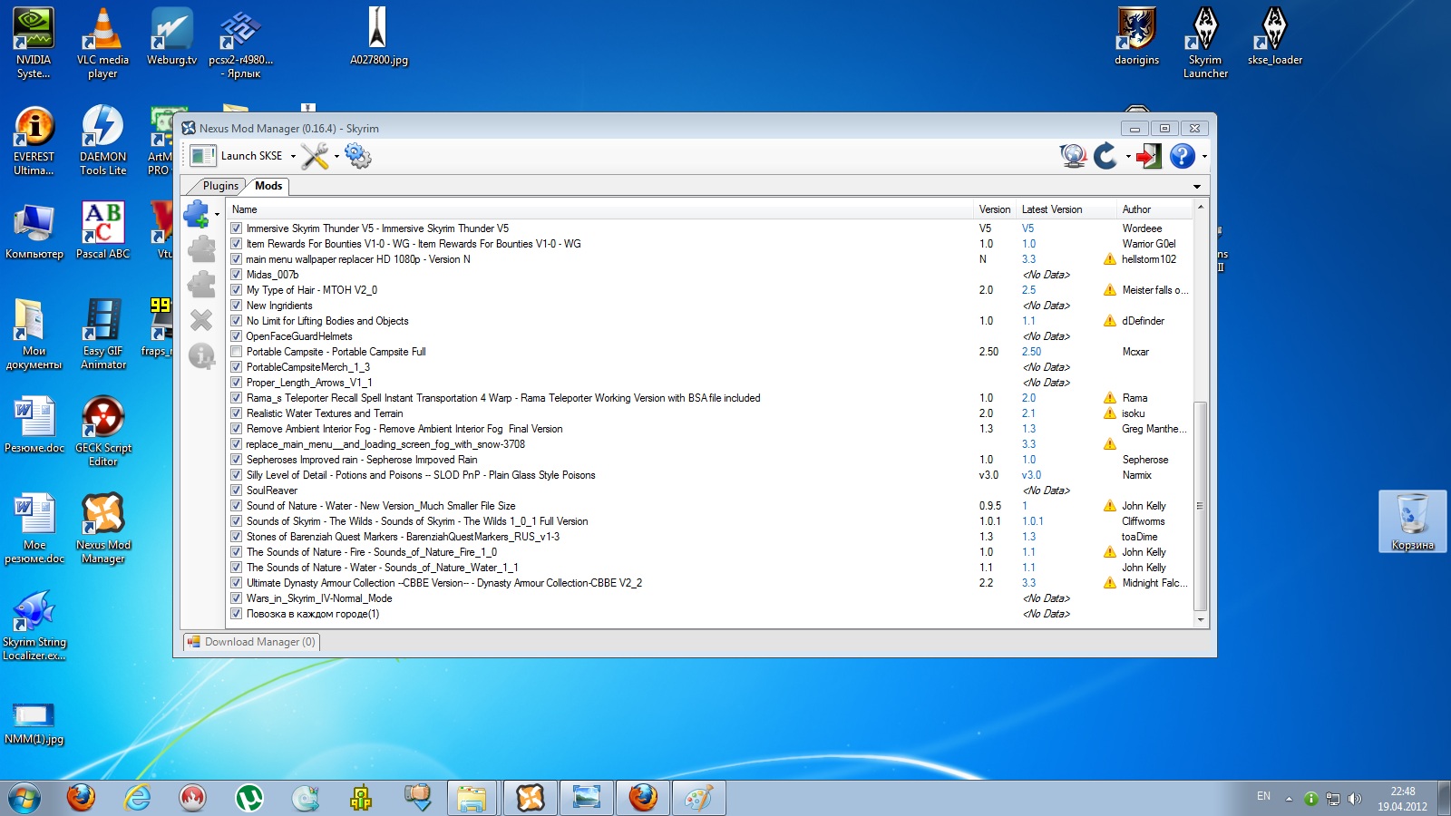This screenshot has height=816, width=1451.
Task: Show hidden tray icons arrow
Action: click(x=1289, y=799)
